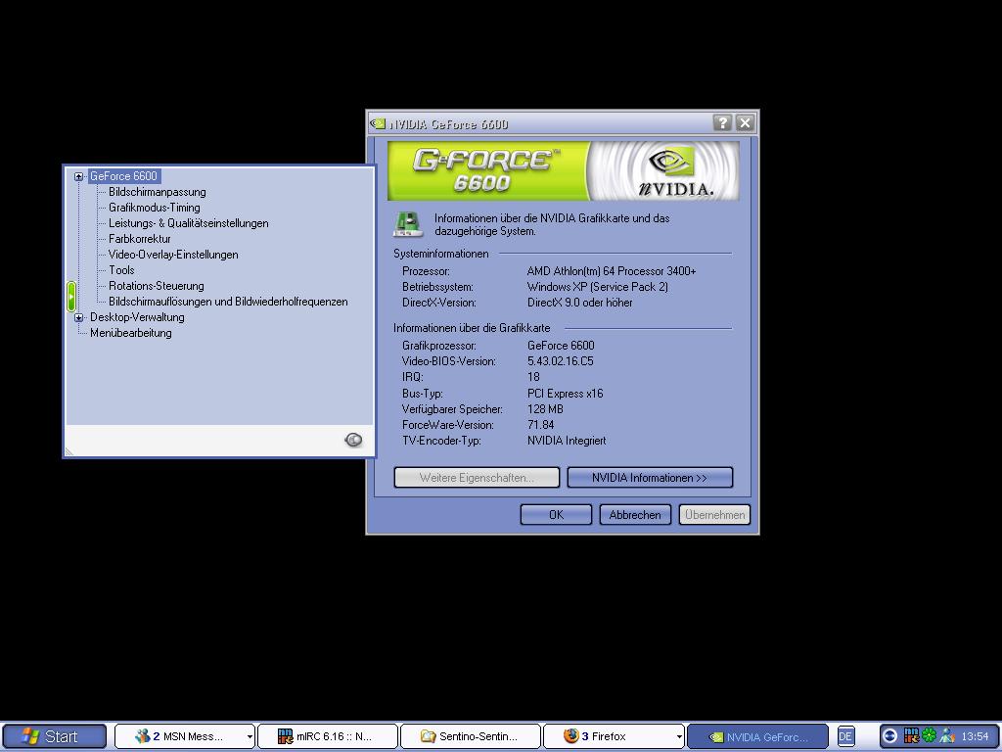This screenshot has height=752, width=1002.
Task: Click the MSN Messenger tray icon
Action: coord(947,736)
